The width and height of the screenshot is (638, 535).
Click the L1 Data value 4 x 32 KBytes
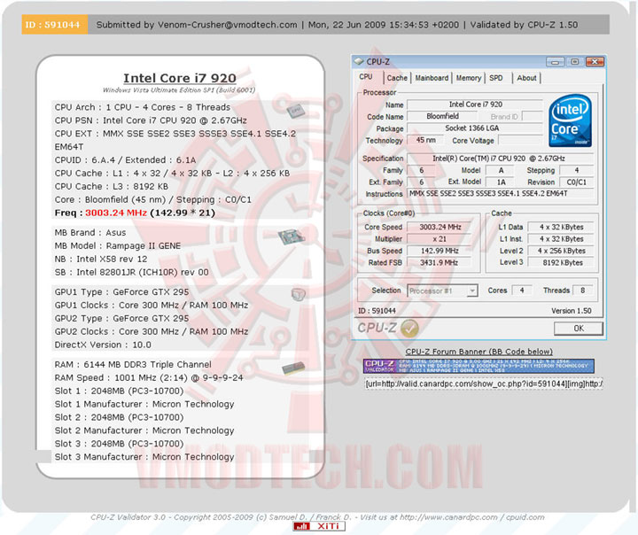[561, 227]
